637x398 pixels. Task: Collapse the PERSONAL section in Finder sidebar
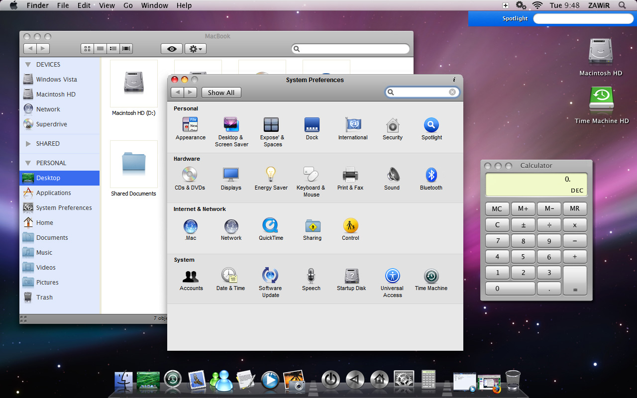(28, 163)
